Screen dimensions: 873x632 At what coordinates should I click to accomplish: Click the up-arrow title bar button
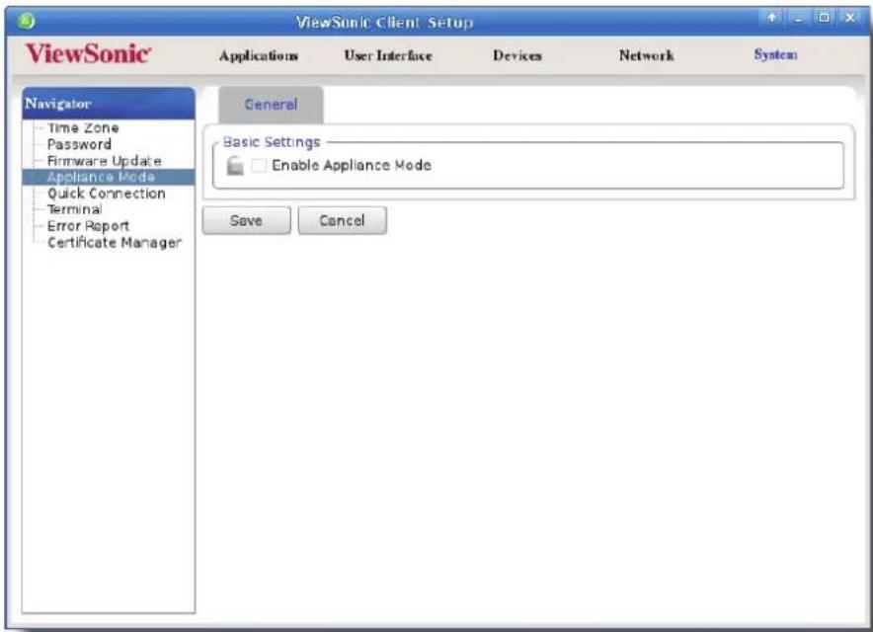click(772, 18)
